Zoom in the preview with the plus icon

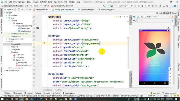[170, 73]
